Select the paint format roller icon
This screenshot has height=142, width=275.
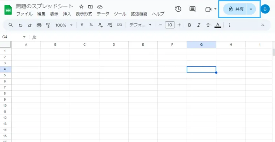(x=48, y=25)
